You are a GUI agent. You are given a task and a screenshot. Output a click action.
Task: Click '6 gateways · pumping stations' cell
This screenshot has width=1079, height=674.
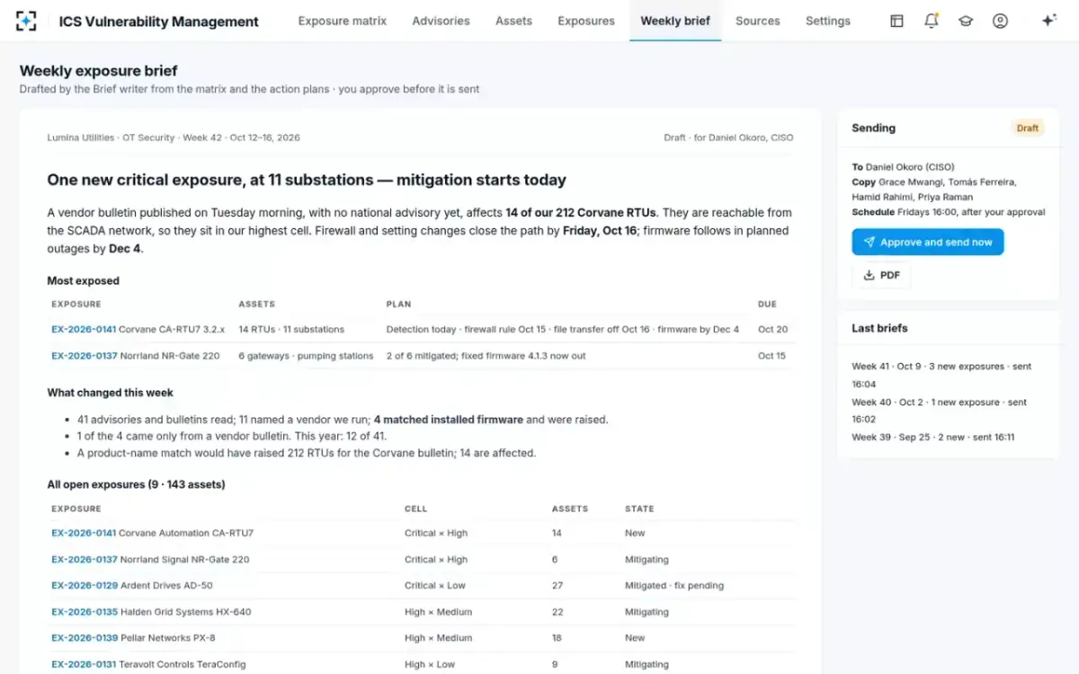click(x=306, y=356)
